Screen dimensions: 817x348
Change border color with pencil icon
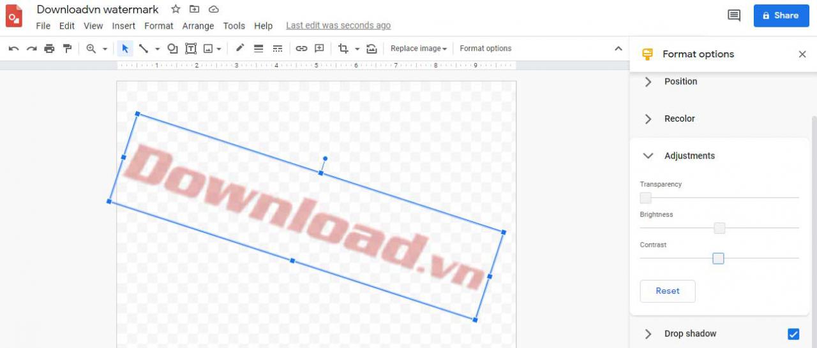[x=240, y=48]
